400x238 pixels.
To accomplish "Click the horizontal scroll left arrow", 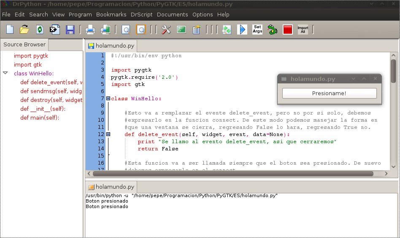I will coord(89,174).
